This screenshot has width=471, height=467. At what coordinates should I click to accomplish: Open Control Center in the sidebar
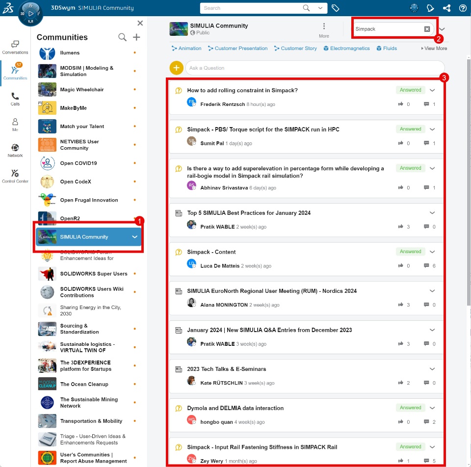tap(15, 176)
